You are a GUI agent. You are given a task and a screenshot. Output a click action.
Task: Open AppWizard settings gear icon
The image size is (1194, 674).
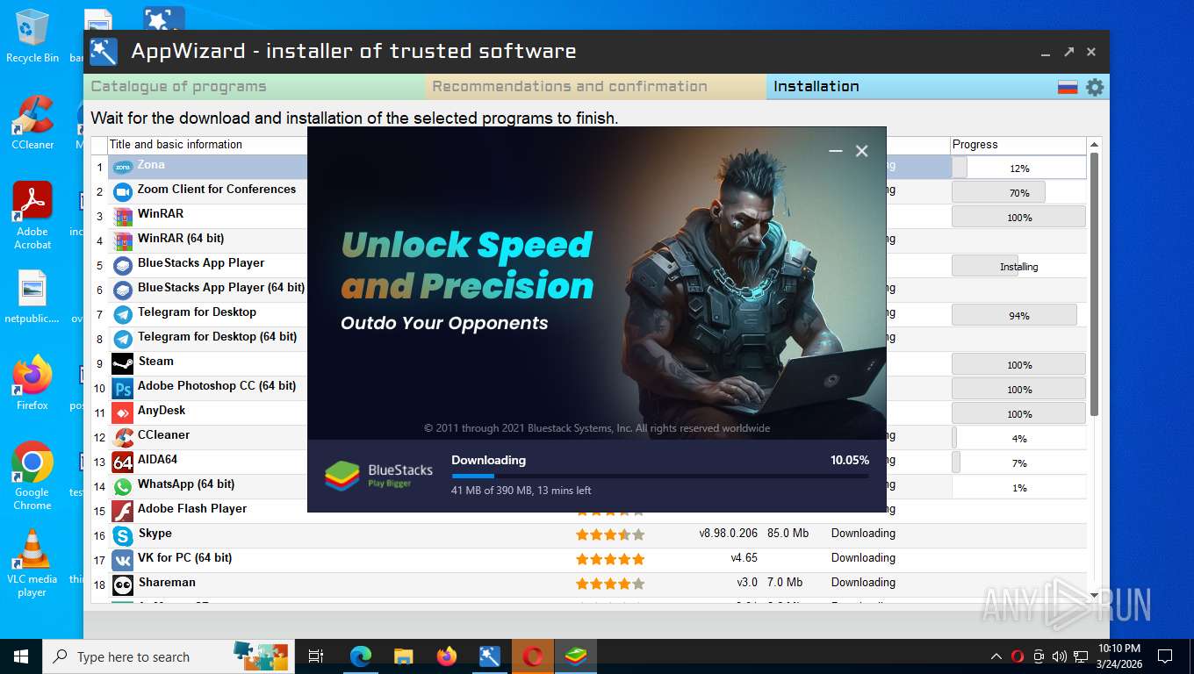[x=1095, y=87]
